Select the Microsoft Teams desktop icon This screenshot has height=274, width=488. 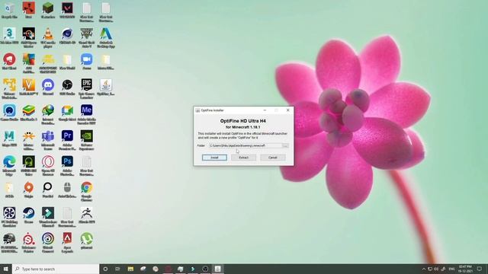pos(48,140)
